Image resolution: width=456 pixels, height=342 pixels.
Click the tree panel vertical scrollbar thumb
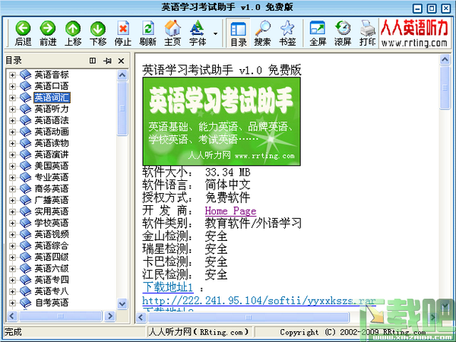click(x=122, y=109)
